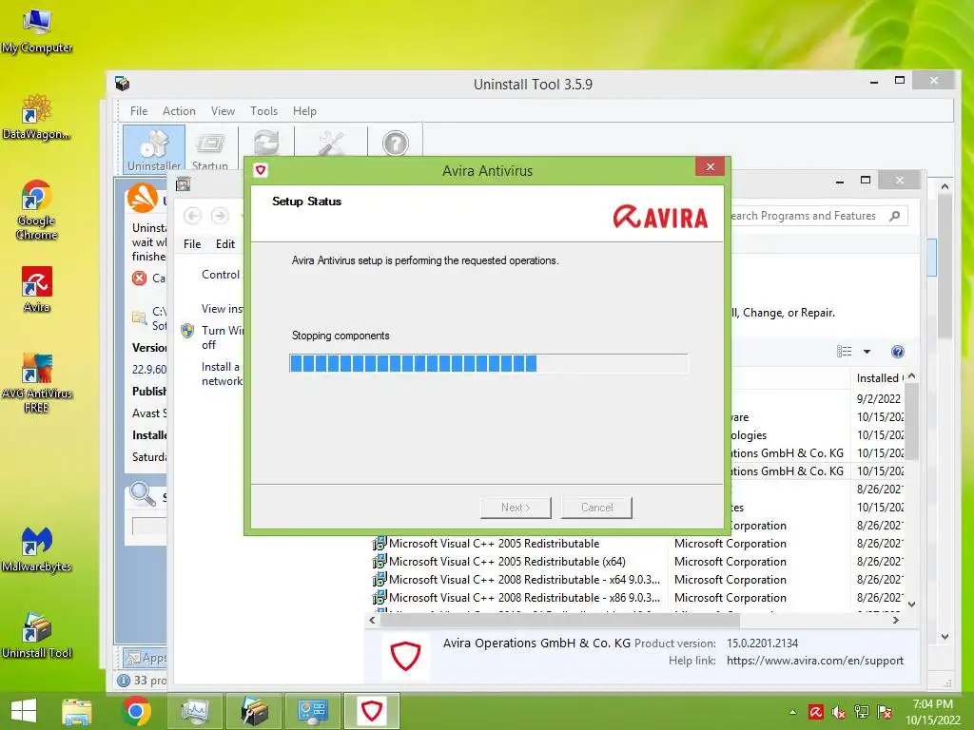The width and height of the screenshot is (974, 730).
Task: Launch Malwarebytes desktop shortcut
Action: pyautogui.click(x=37, y=549)
